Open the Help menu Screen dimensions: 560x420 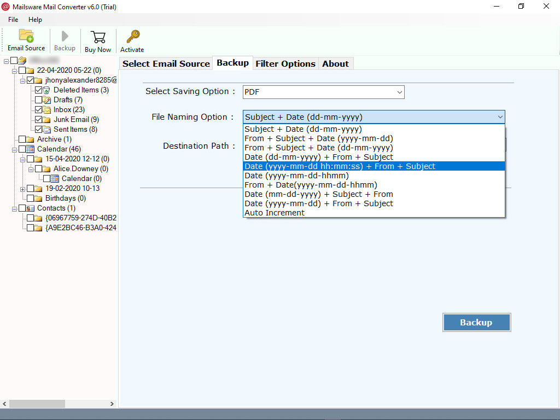tap(35, 20)
